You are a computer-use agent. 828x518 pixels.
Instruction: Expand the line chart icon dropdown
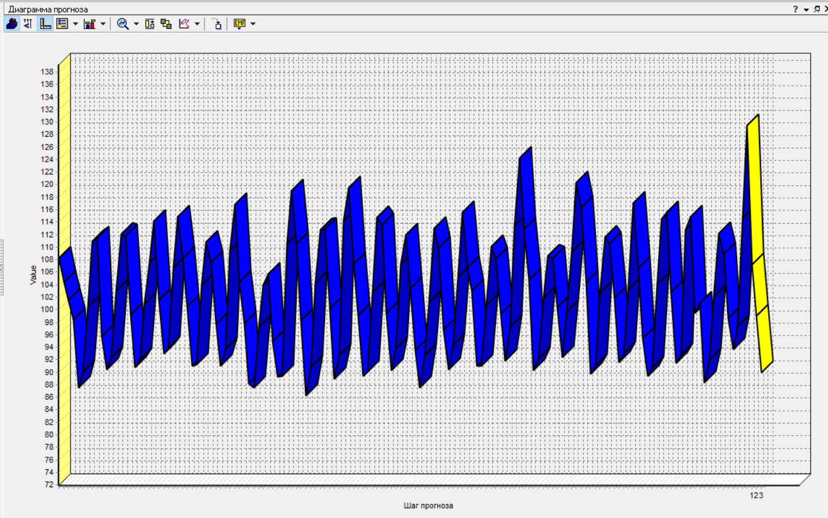[197, 24]
